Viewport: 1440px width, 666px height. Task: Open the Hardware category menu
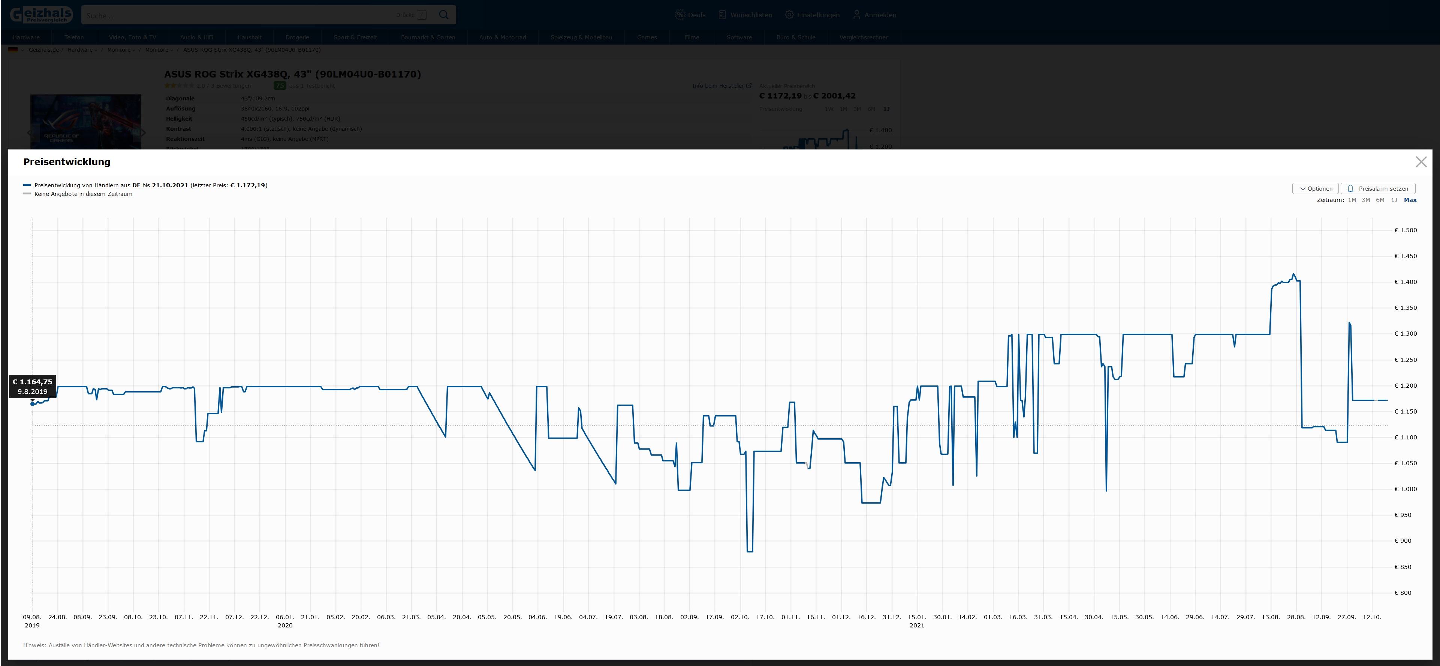click(x=26, y=37)
